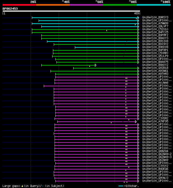Click the cyan alignment bar for UniRef100_B9HXV8
Viewport: 173px width, 188px height.
tap(106, 47)
